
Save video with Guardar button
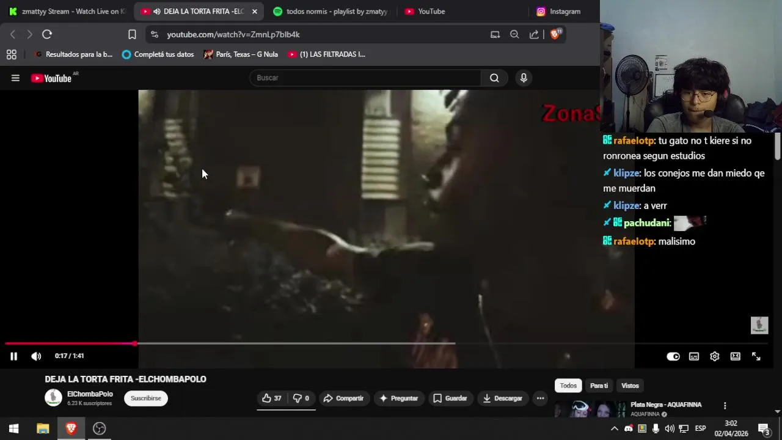pos(450,398)
